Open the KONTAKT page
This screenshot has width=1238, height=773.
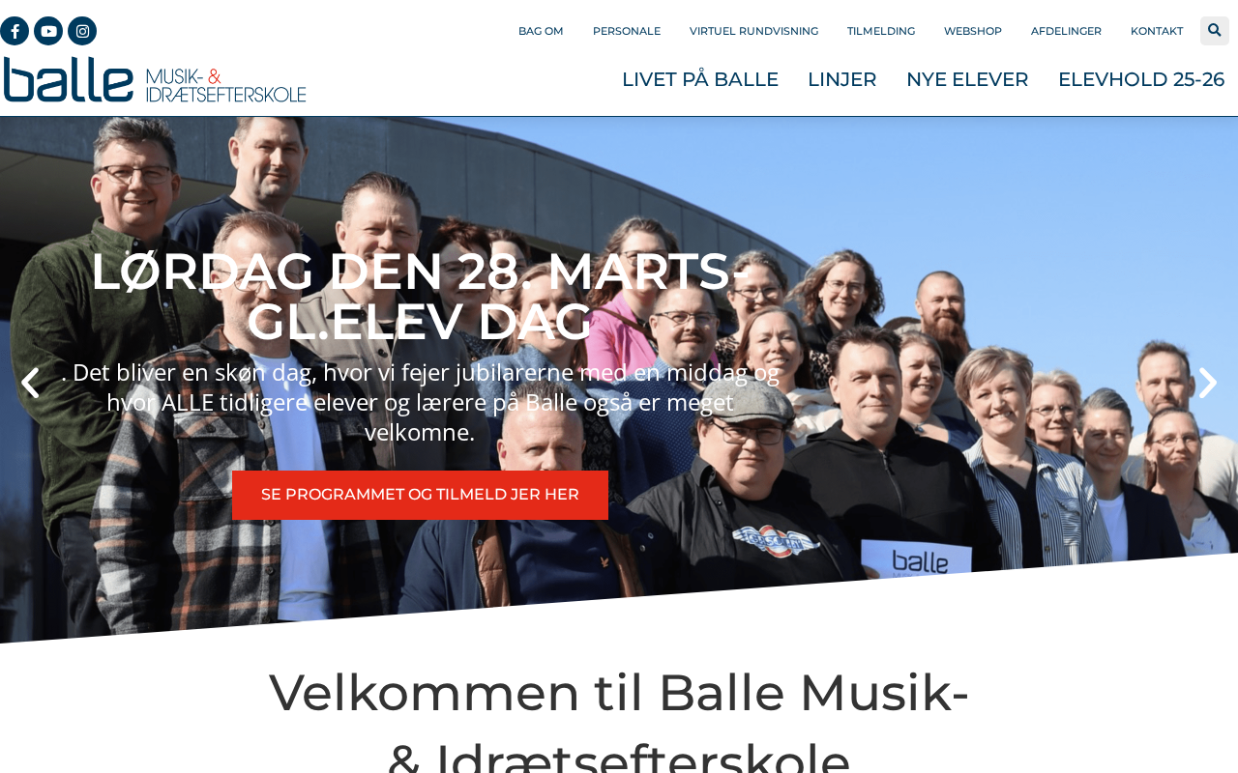(1157, 31)
